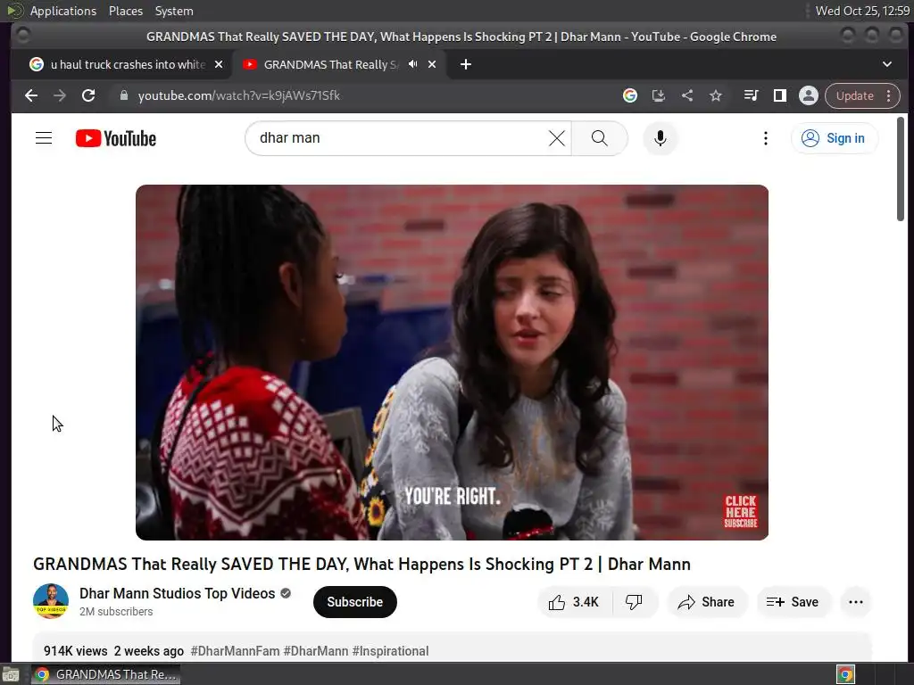Screen dimensions: 914x685
Task: Open the Applications menu
Action: (63, 11)
